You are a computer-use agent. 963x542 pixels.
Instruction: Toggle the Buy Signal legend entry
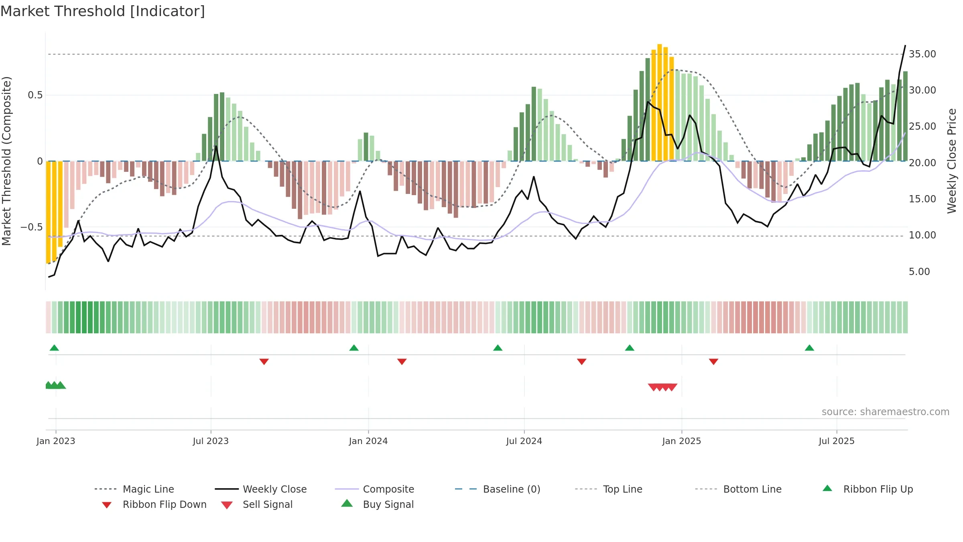point(377,504)
